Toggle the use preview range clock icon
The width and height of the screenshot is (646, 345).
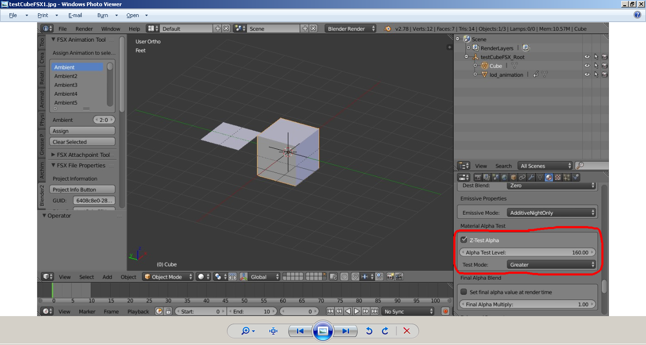click(159, 311)
